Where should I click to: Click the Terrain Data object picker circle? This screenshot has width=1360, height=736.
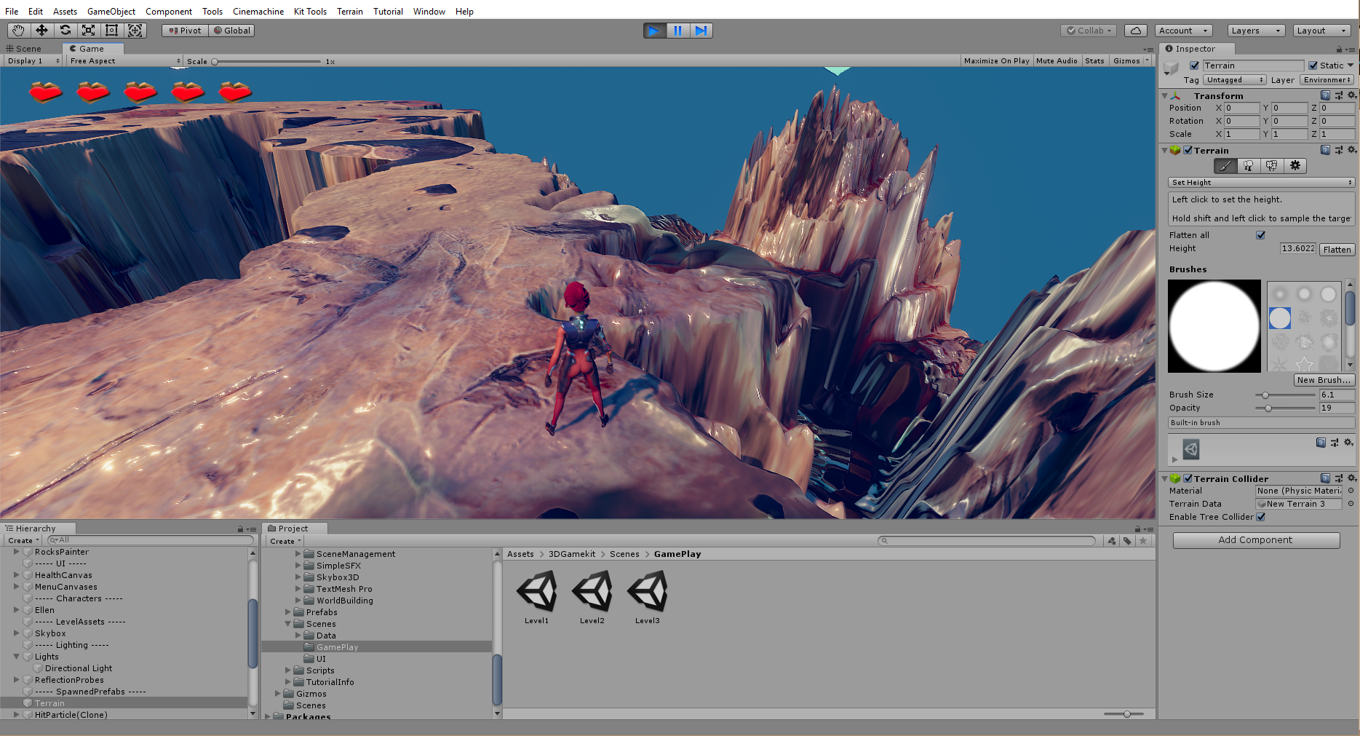pyautogui.click(x=1351, y=504)
